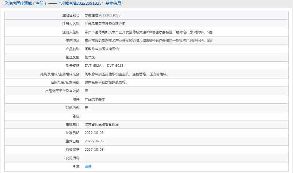Click attachment value 产品技术要求
The image size is (293, 173).
click(x=95, y=99)
